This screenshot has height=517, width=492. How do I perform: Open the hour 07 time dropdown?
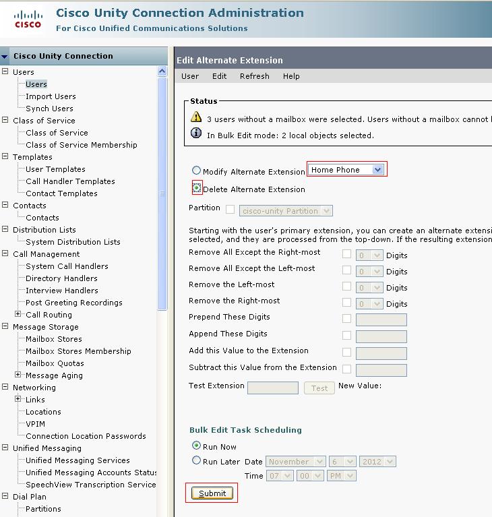[280, 476]
